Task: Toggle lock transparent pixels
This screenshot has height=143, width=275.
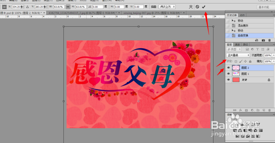Action: tap(236, 61)
